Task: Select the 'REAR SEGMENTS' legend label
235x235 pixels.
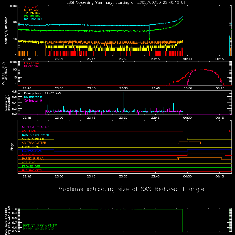Action: (x=39, y=229)
